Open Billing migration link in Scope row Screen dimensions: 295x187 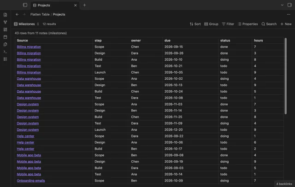click(29, 47)
